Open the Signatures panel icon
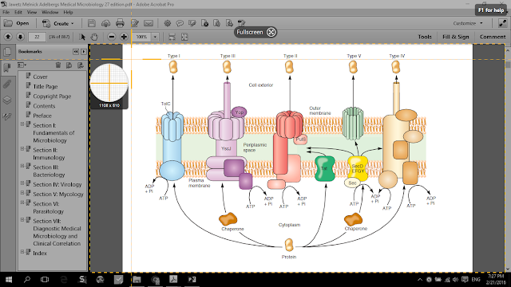511x287 pixels. 7,116
